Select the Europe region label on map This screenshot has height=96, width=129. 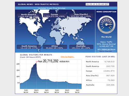tap(54, 15)
